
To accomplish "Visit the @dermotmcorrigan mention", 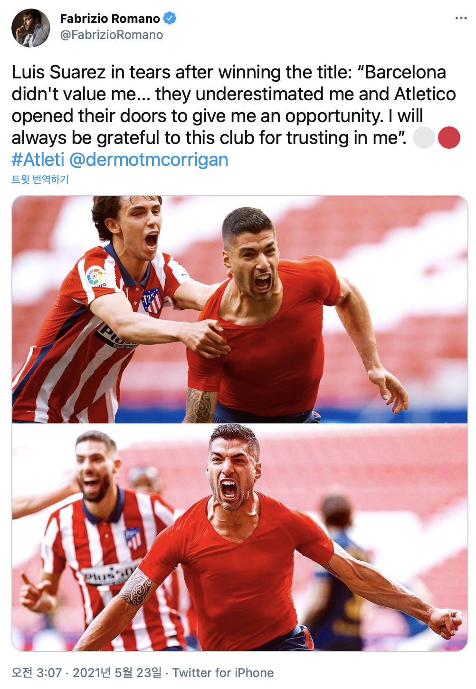I will pos(149,160).
